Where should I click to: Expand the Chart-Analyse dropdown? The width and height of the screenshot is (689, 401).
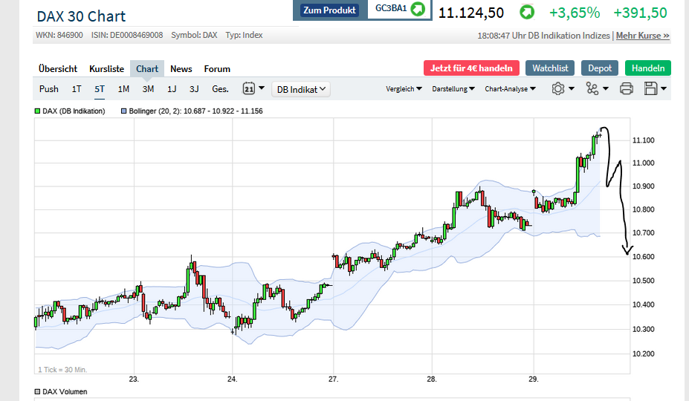click(509, 89)
